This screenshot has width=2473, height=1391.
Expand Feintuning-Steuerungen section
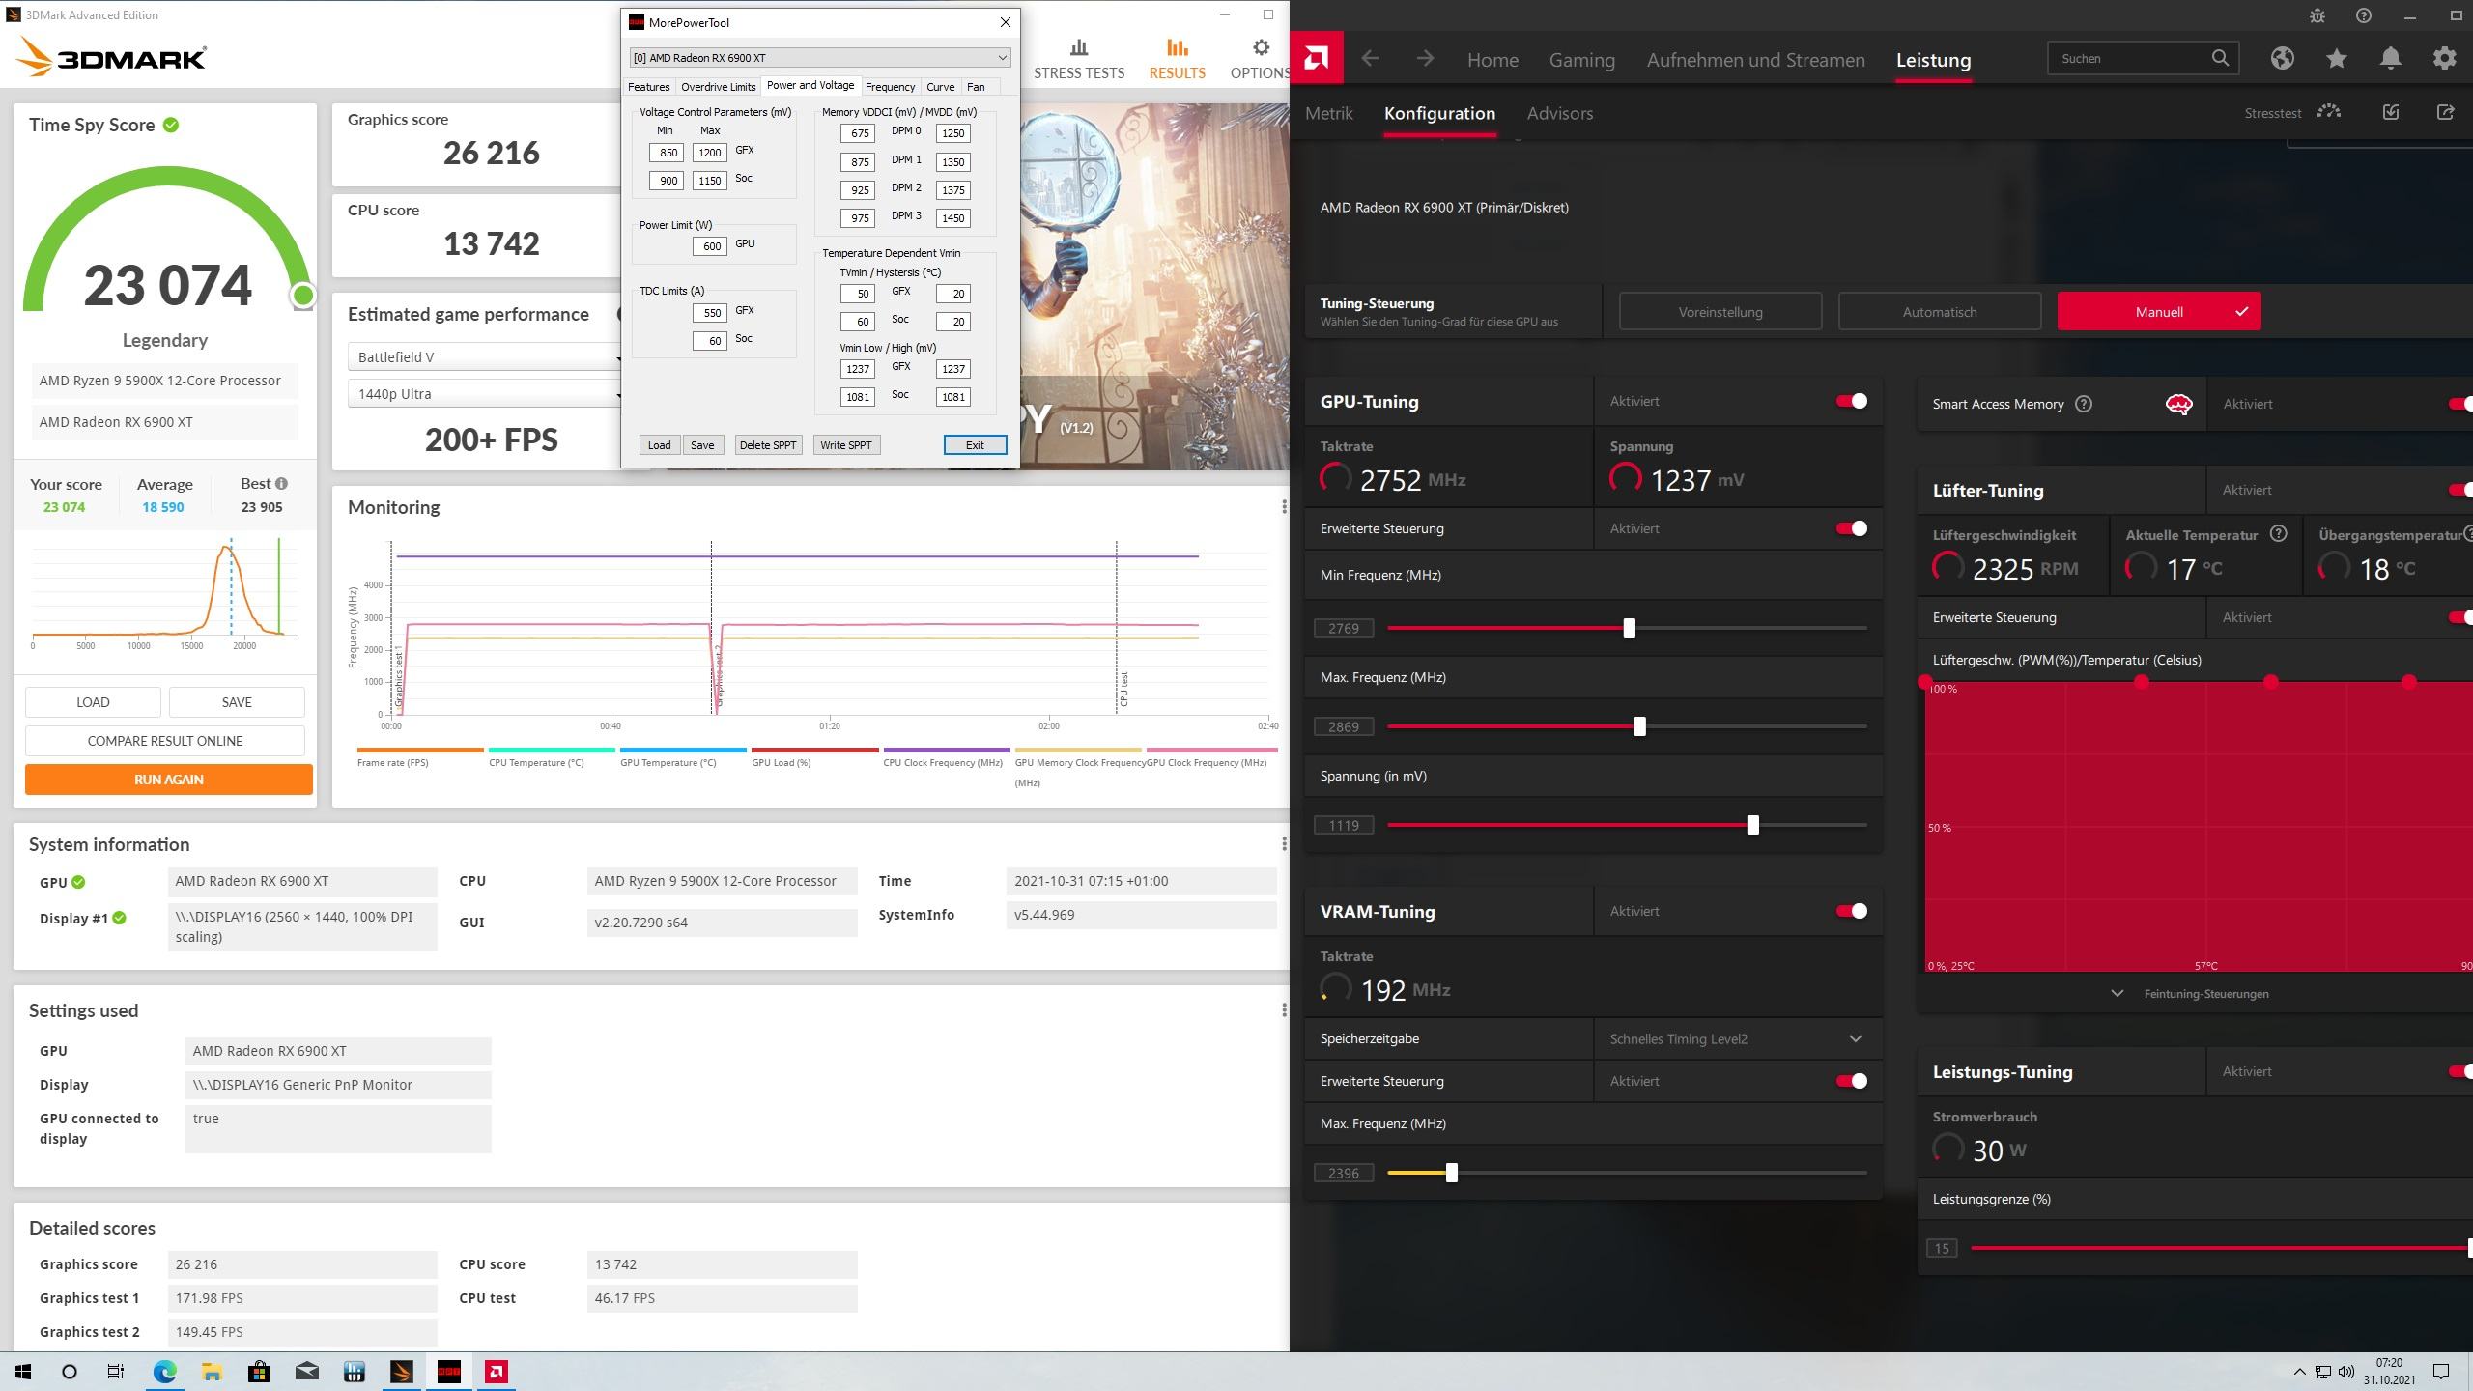click(2193, 993)
